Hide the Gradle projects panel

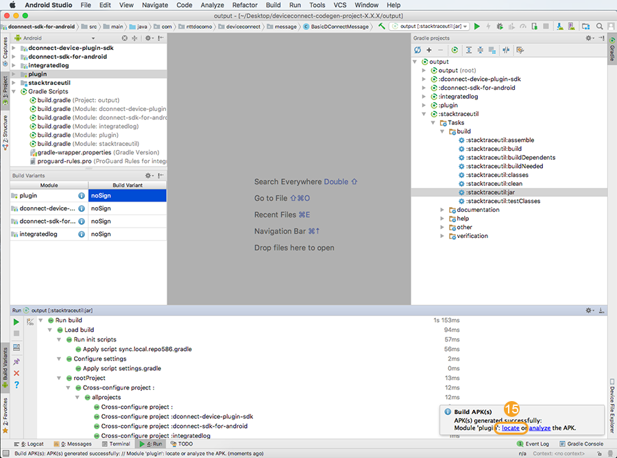tap(601, 38)
